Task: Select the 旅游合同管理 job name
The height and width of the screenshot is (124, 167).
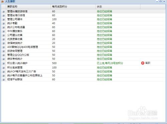Action: point(15,51)
